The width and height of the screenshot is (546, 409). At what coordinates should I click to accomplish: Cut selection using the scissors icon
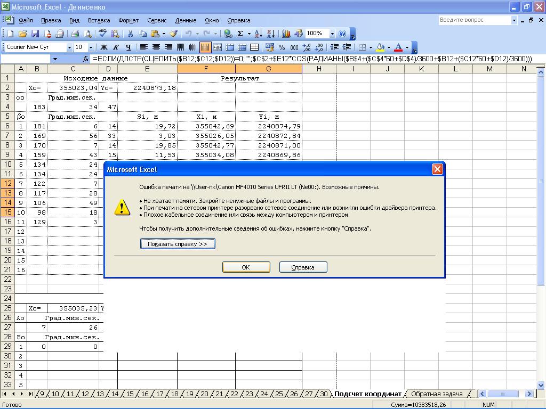130,34
